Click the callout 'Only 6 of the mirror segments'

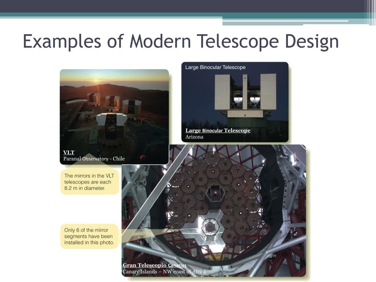89,236
